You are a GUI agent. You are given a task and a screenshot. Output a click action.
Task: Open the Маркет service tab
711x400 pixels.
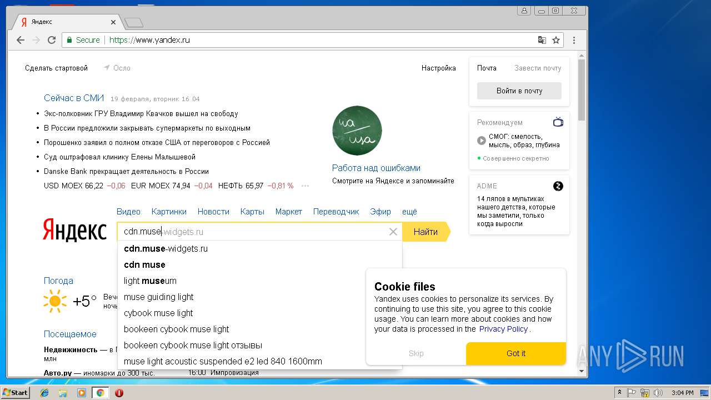coord(289,212)
